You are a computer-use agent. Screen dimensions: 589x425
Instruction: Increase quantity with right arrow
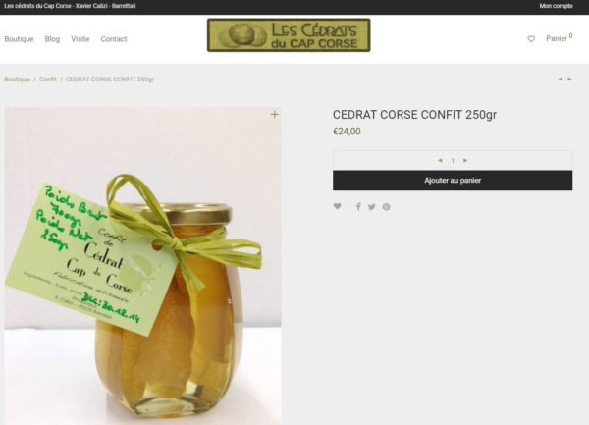465,160
